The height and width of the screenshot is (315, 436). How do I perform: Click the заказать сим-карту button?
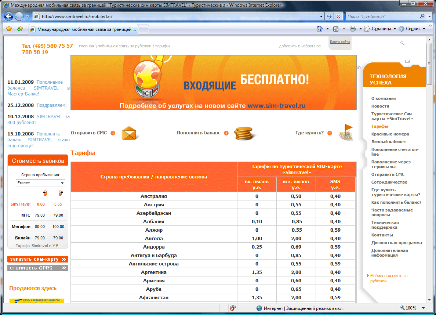(38, 259)
